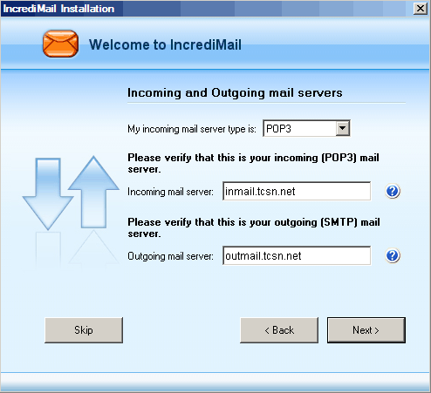This screenshot has width=431, height=393.
Task: Click the verify outgoing (SMTP) server text
Action: (x=254, y=227)
